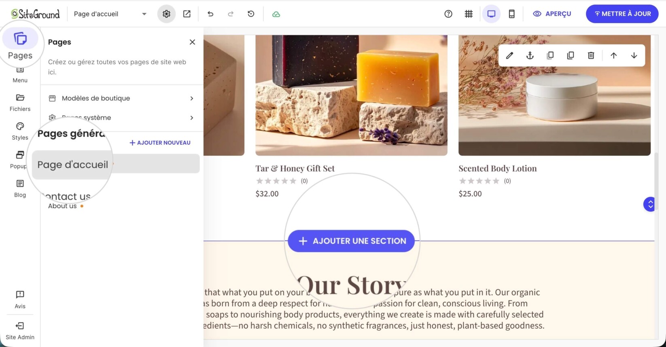Click the dashed-outline copy icon in section toolbar
The width and height of the screenshot is (666, 347).
(550, 55)
